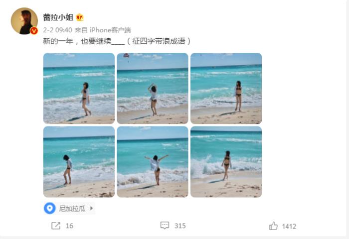Image resolution: width=349 pixels, height=239 pixels.
Task: Click the 1412 like count
Action: (x=289, y=227)
